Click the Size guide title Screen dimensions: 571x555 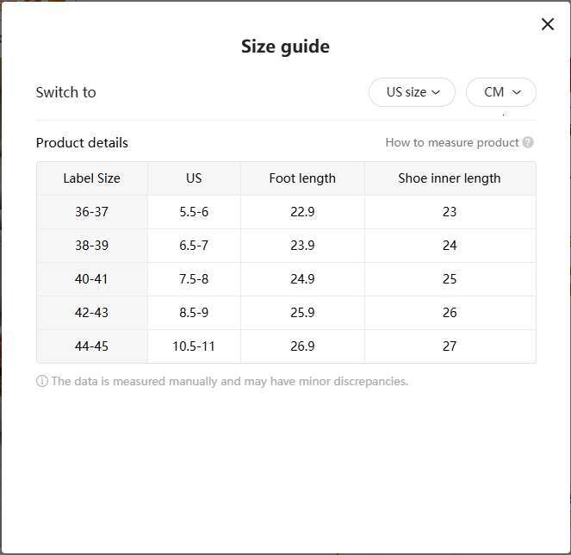click(x=285, y=47)
